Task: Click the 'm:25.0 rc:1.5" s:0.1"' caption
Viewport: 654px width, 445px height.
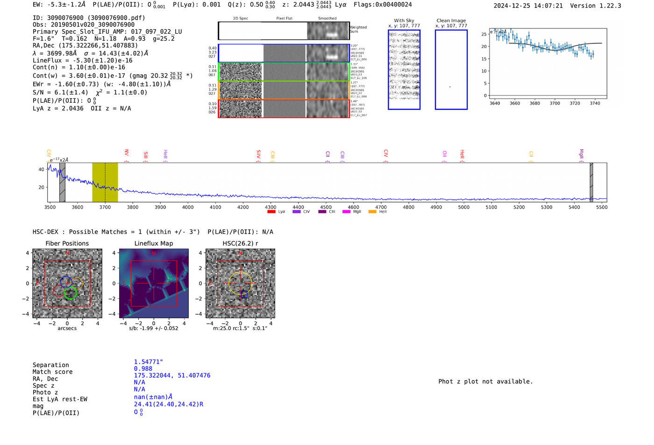Action: point(240,328)
